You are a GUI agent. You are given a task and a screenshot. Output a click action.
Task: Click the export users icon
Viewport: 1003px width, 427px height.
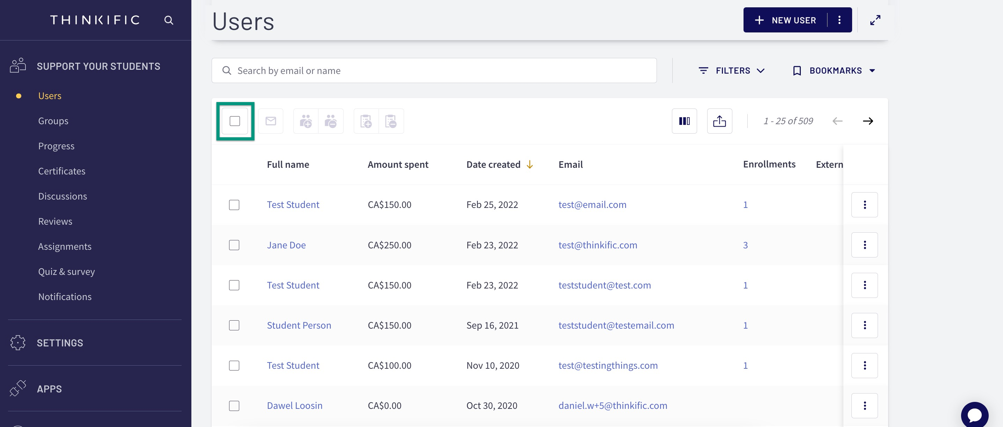tap(719, 121)
